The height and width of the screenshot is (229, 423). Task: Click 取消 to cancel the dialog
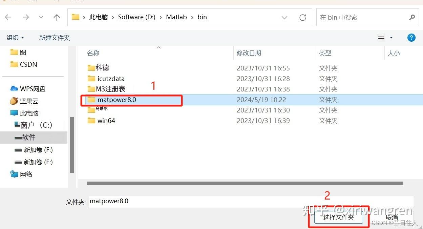point(391,217)
